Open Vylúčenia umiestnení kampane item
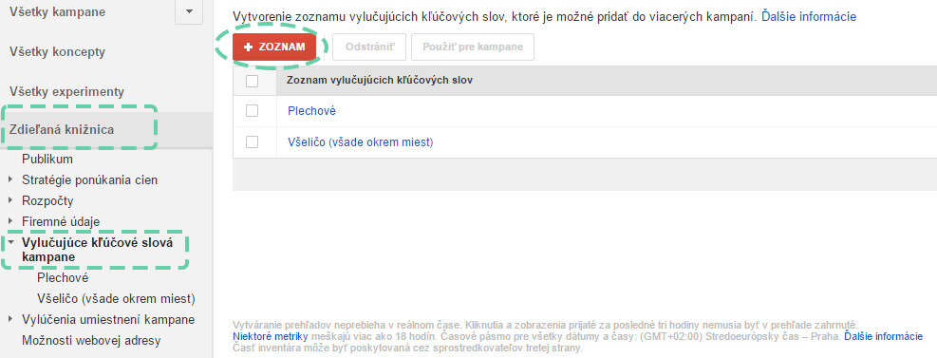This screenshot has width=937, height=358. coord(108,319)
